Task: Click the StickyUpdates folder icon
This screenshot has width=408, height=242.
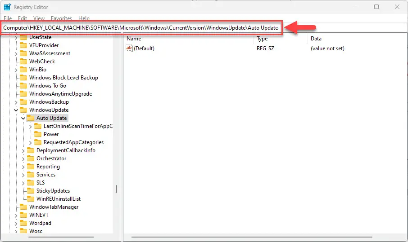Action: click(x=31, y=191)
